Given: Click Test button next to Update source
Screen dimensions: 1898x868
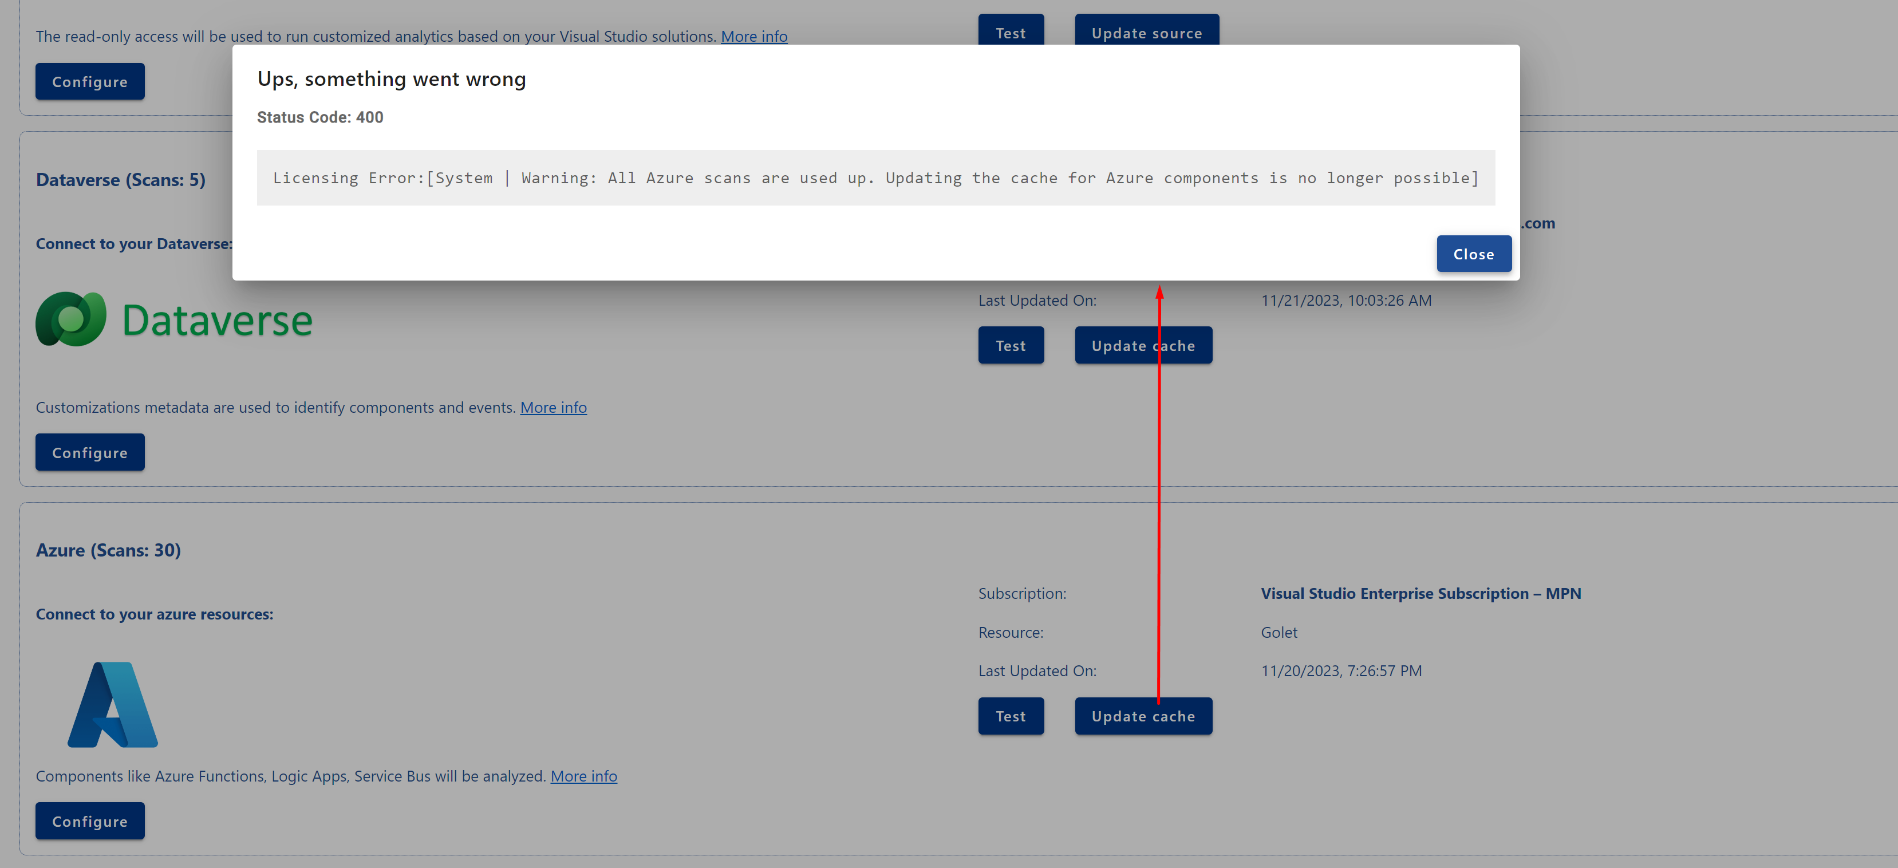Looking at the screenshot, I should [x=1011, y=29].
